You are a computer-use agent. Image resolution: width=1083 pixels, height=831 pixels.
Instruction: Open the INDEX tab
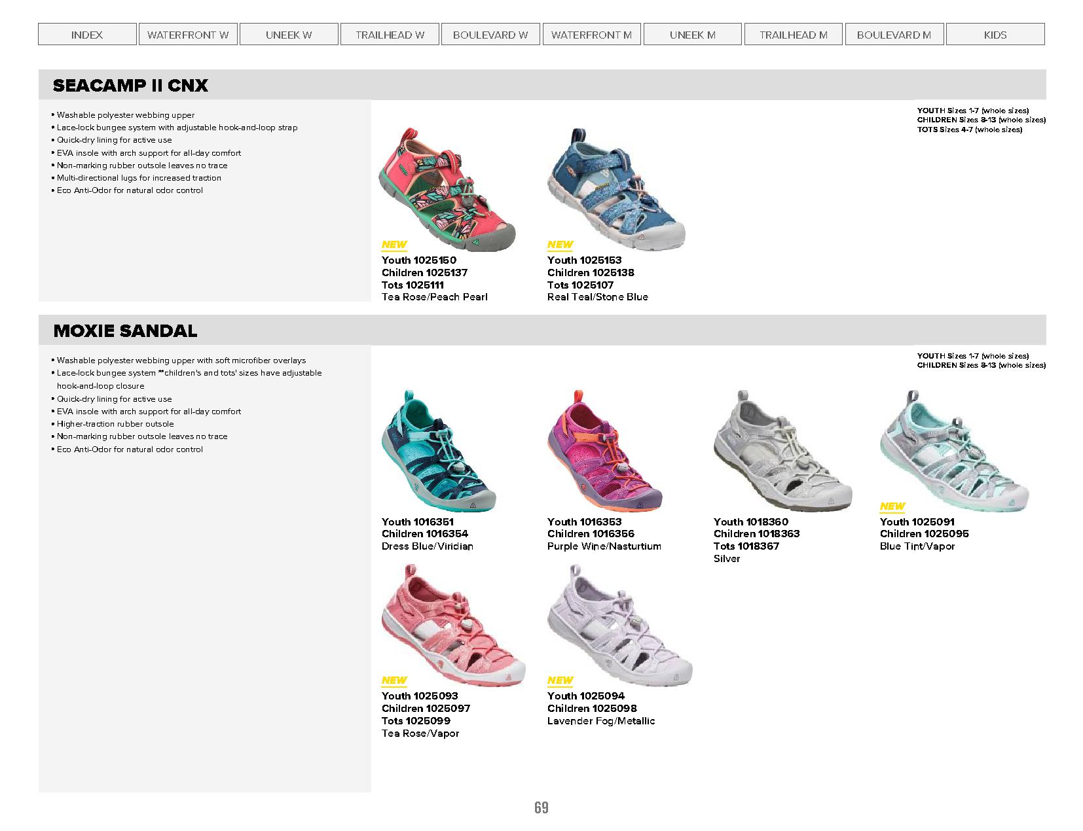tap(87, 35)
